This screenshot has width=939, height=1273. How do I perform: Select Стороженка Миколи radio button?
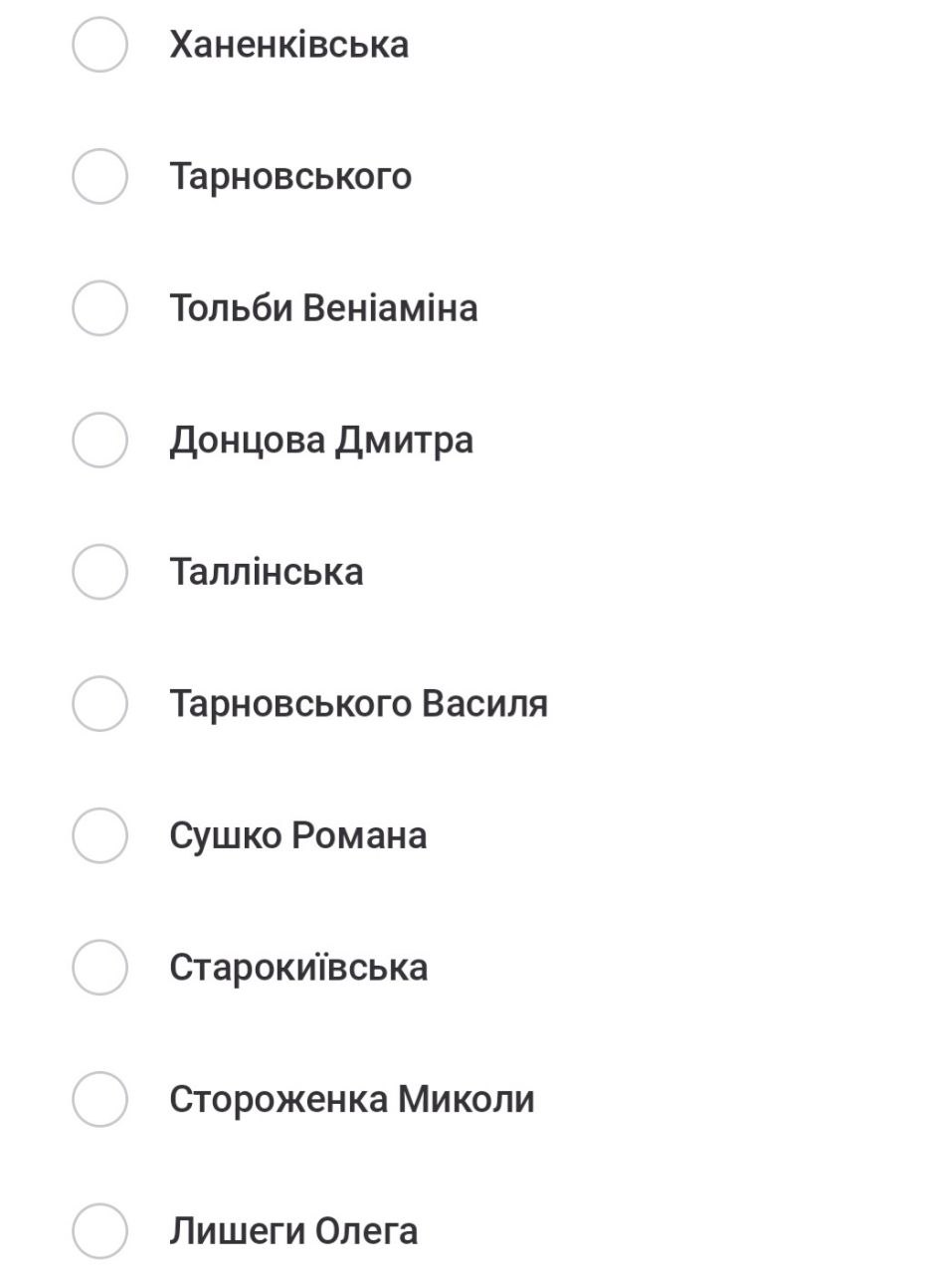coord(99,1099)
